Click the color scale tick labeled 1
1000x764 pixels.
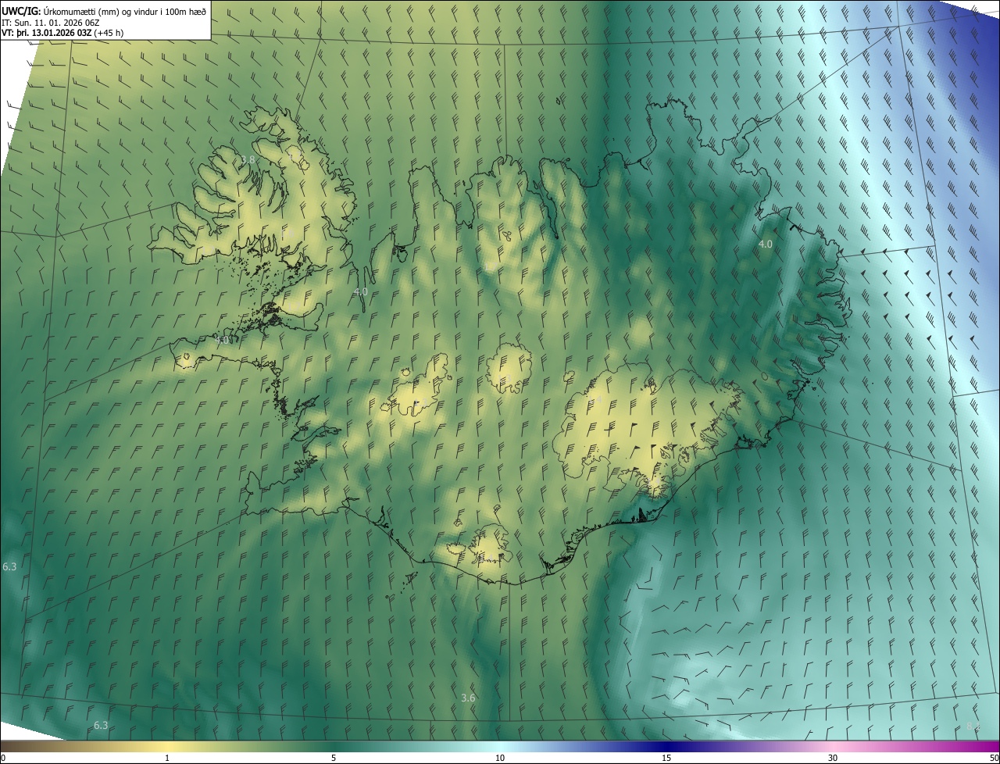pyautogui.click(x=167, y=758)
